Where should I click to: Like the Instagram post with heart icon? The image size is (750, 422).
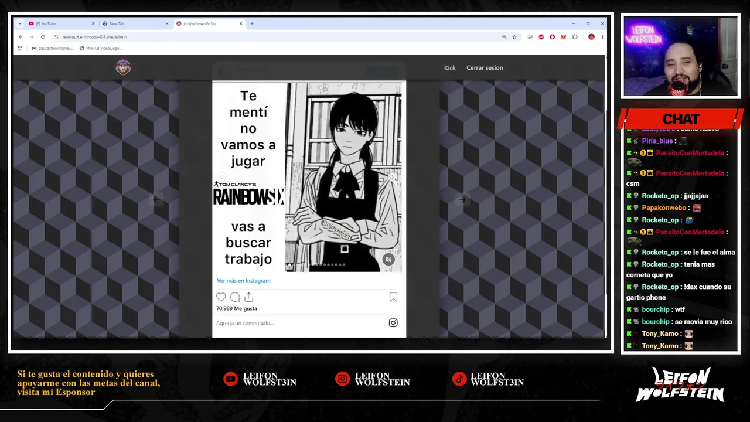pos(221,297)
